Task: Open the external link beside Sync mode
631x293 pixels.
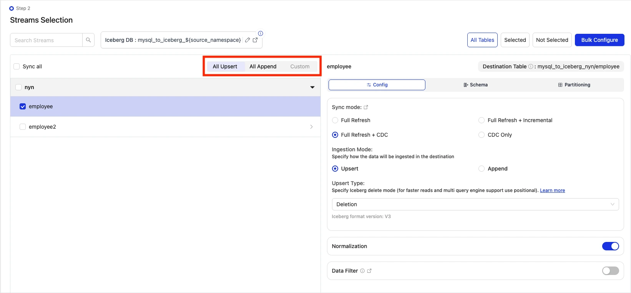Action: (x=366, y=107)
